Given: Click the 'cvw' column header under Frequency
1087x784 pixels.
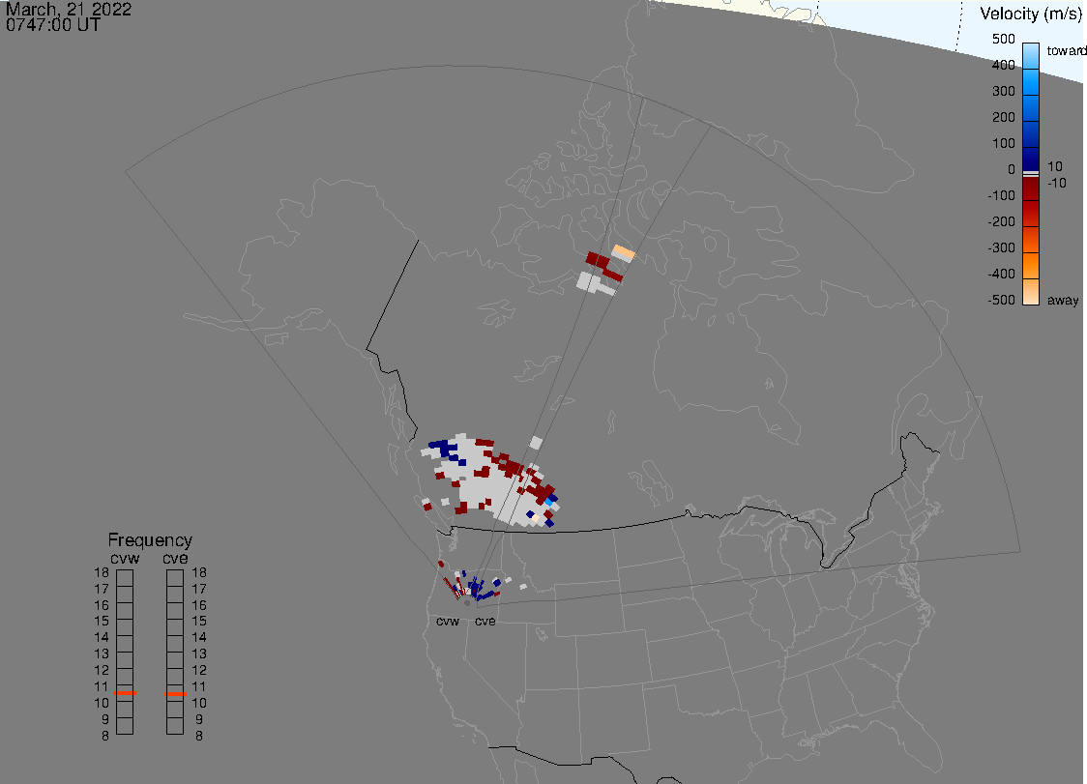Looking at the screenshot, I should click(125, 559).
